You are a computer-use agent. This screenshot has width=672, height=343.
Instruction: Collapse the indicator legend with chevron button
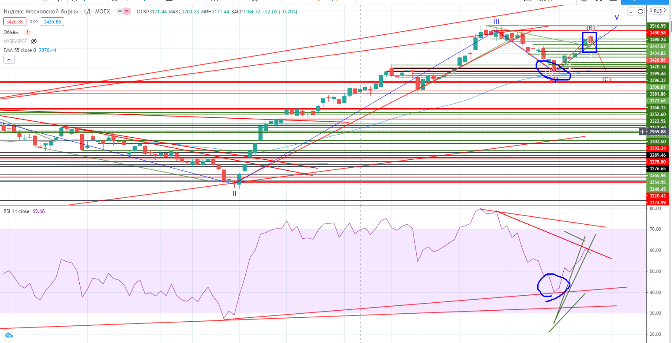[x=9, y=60]
